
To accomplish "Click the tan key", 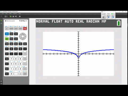I will tap(21, 49).
